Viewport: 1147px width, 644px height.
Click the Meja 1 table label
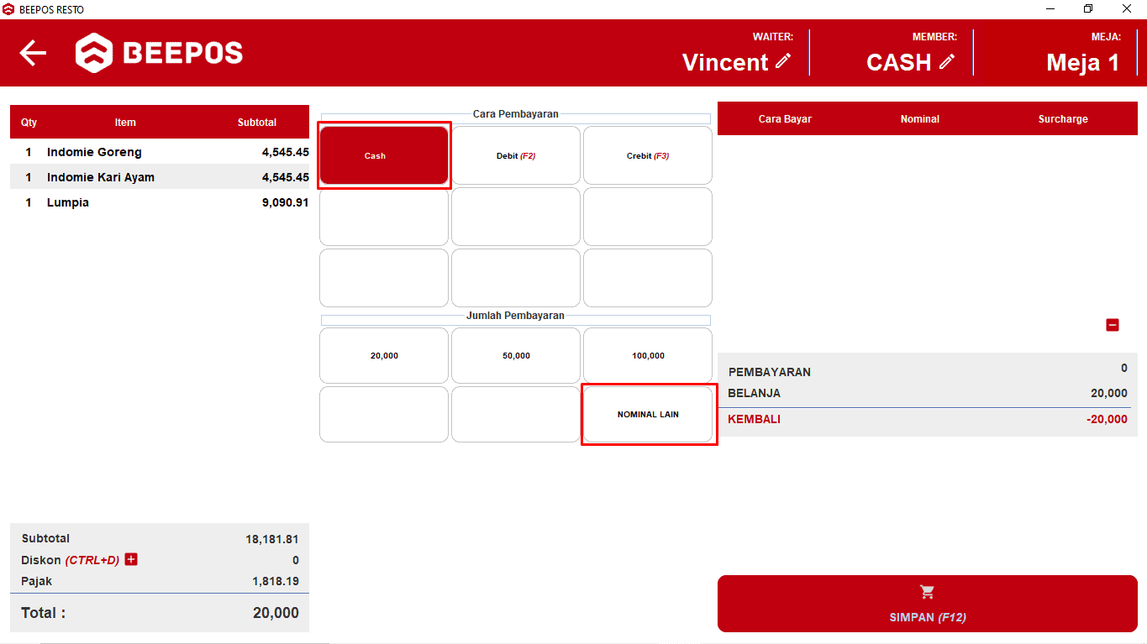pos(1083,62)
